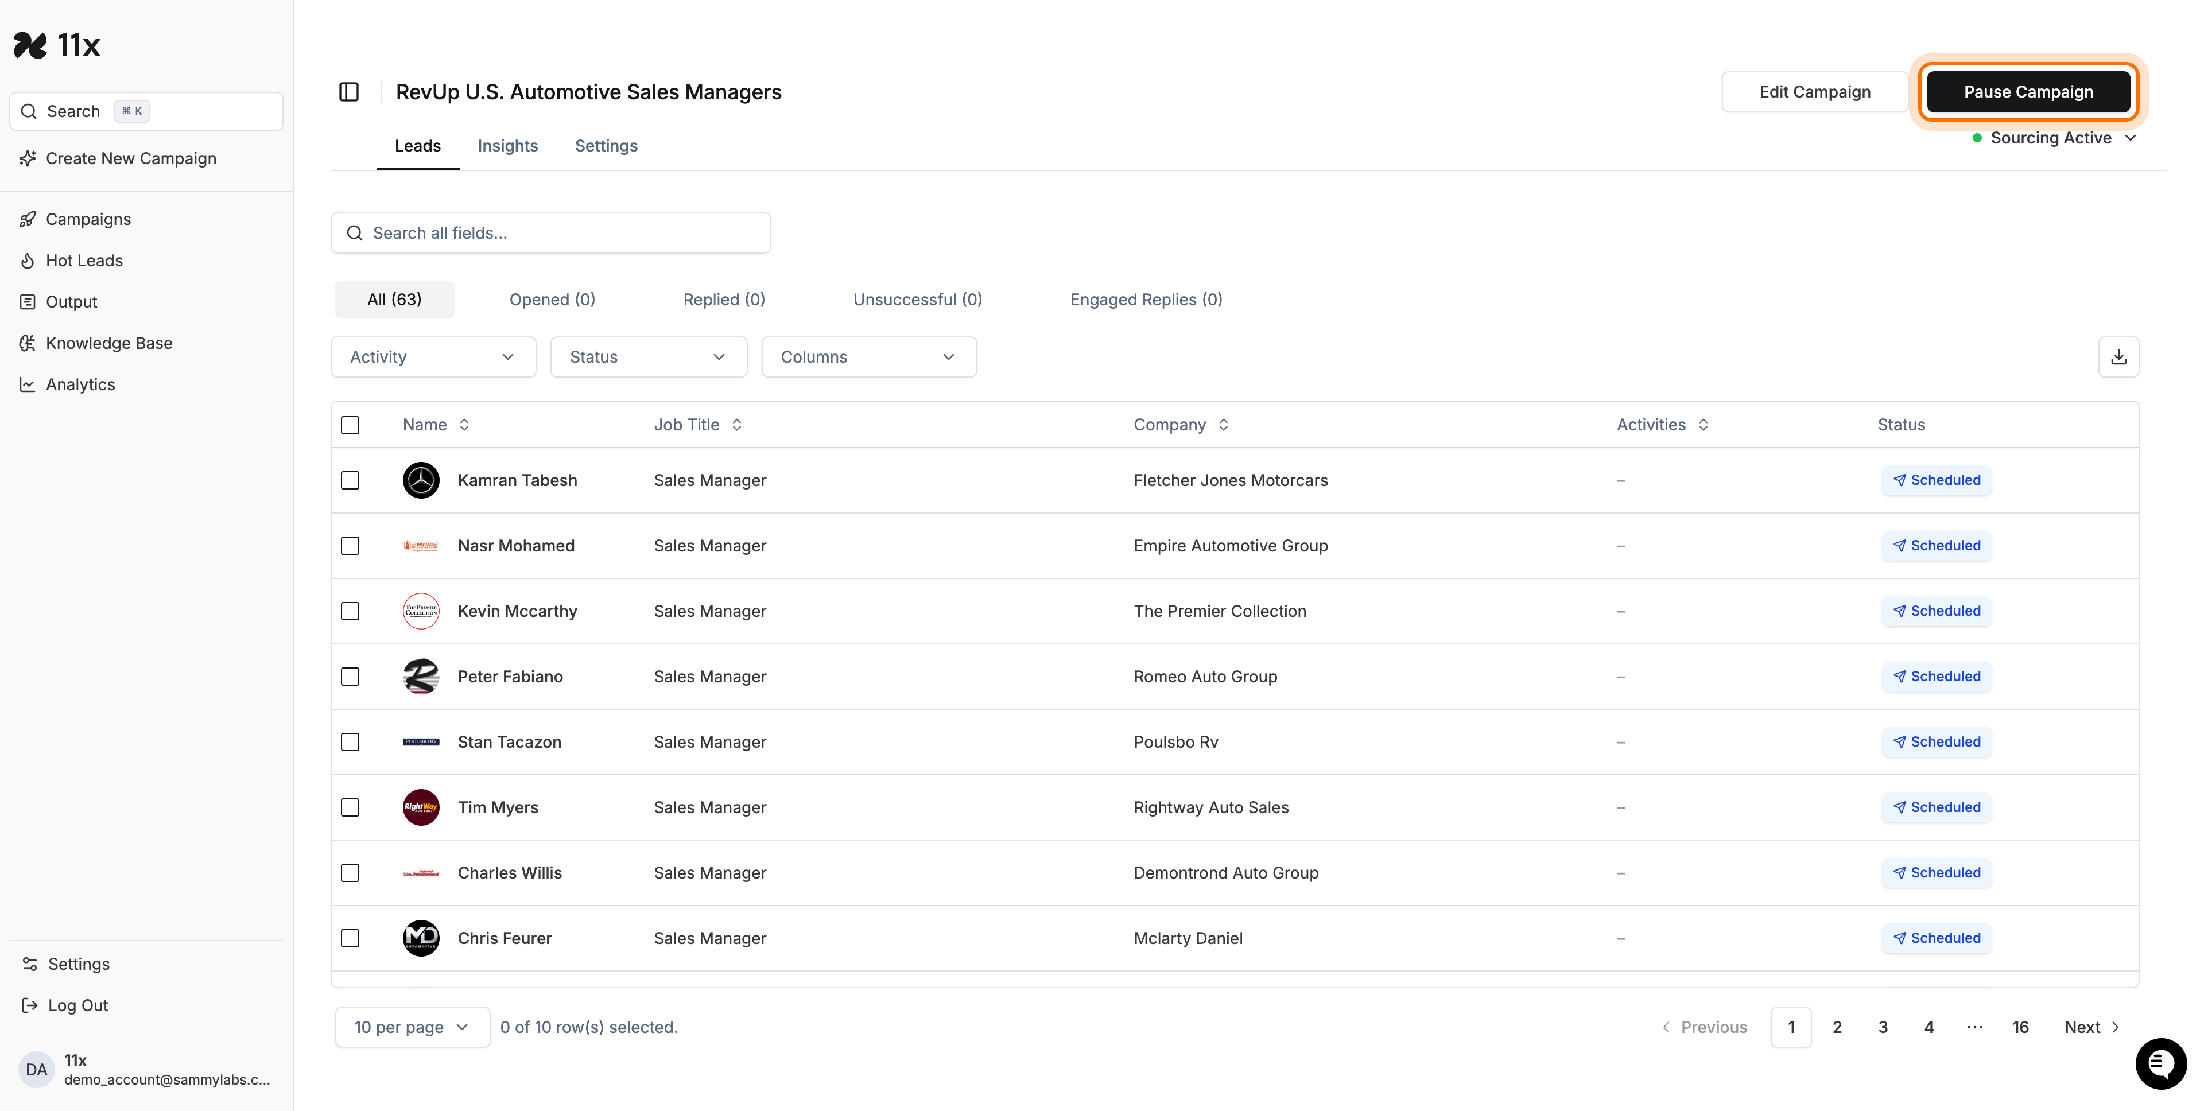Select page 1 in pagination
Image resolution: width=2204 pixels, height=1111 pixels.
tap(1791, 1027)
